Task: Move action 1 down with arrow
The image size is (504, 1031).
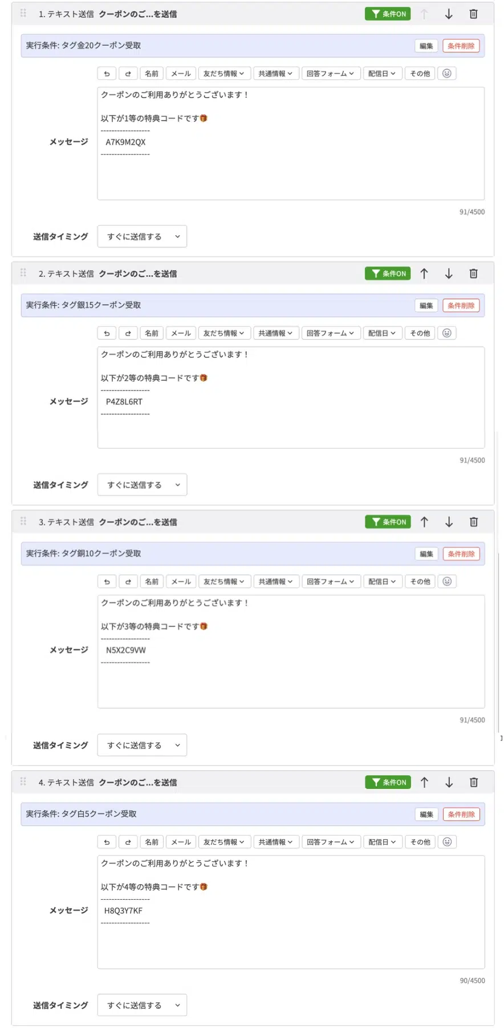Action: (x=449, y=14)
